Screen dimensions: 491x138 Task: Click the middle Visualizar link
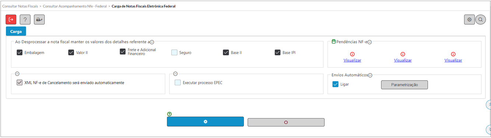pos(403,60)
